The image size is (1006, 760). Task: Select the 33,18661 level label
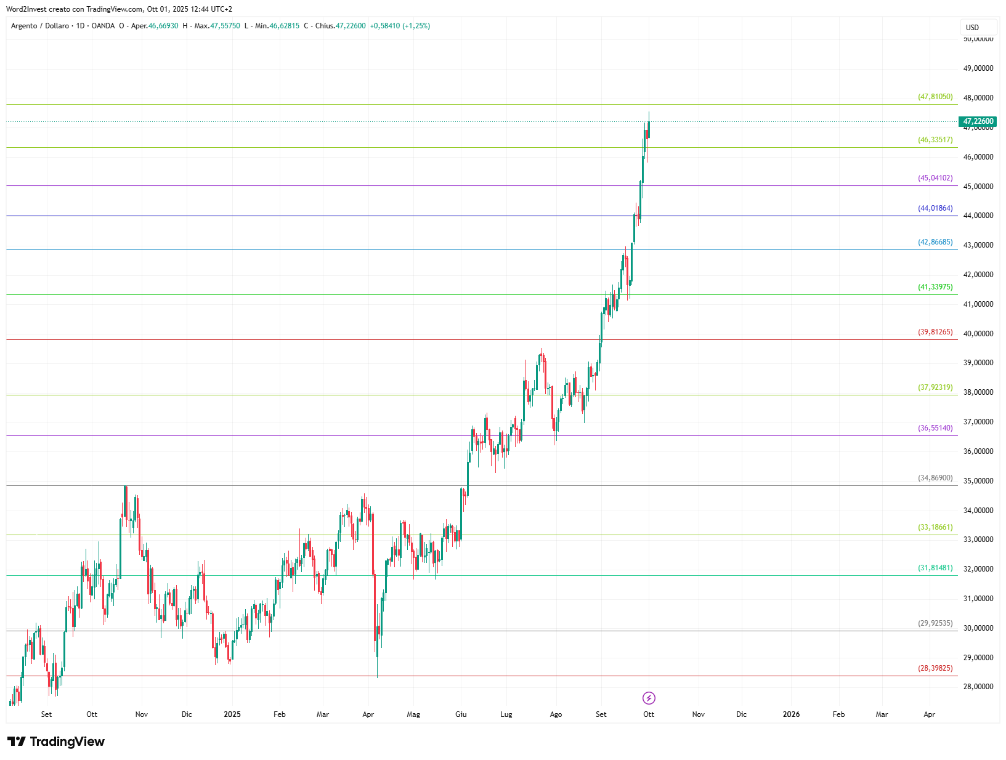(x=935, y=527)
